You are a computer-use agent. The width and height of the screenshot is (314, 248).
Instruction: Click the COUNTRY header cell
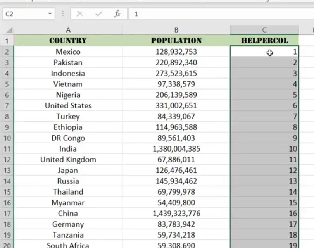(x=68, y=41)
